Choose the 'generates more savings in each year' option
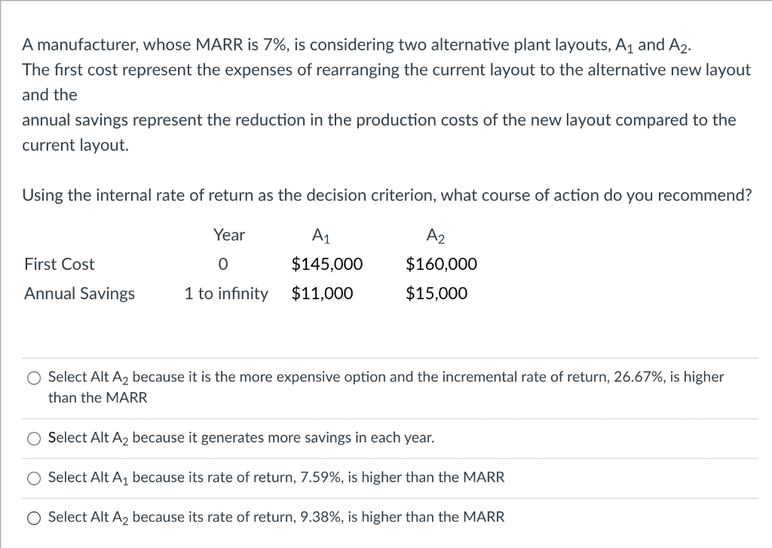 34,438
